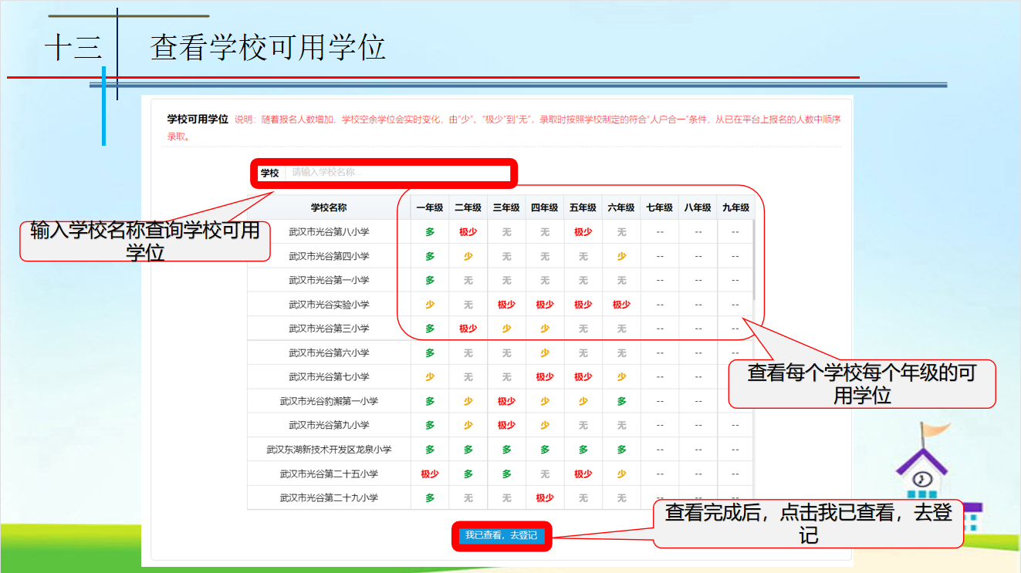Click the 五年级 column header

(583, 207)
